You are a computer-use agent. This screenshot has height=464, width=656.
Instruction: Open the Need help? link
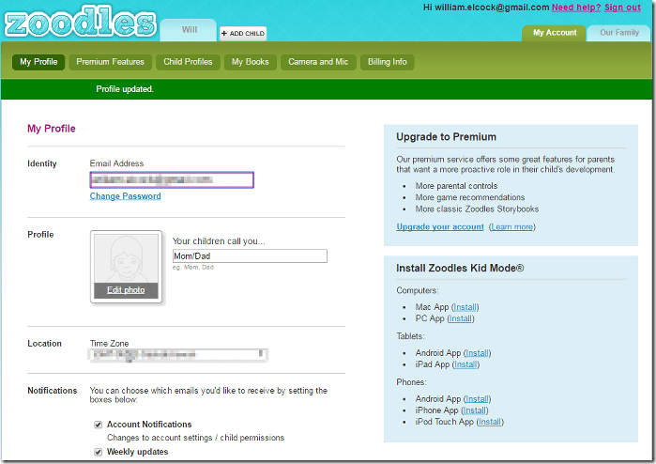tap(576, 8)
